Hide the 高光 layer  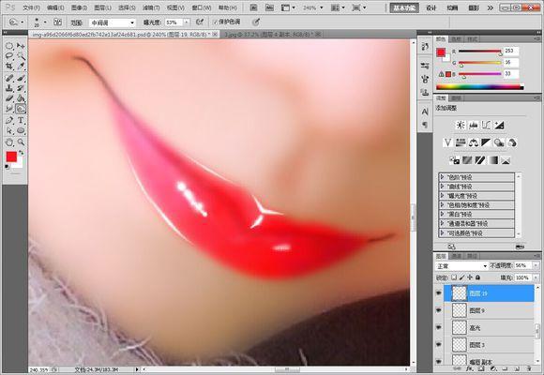coord(439,327)
